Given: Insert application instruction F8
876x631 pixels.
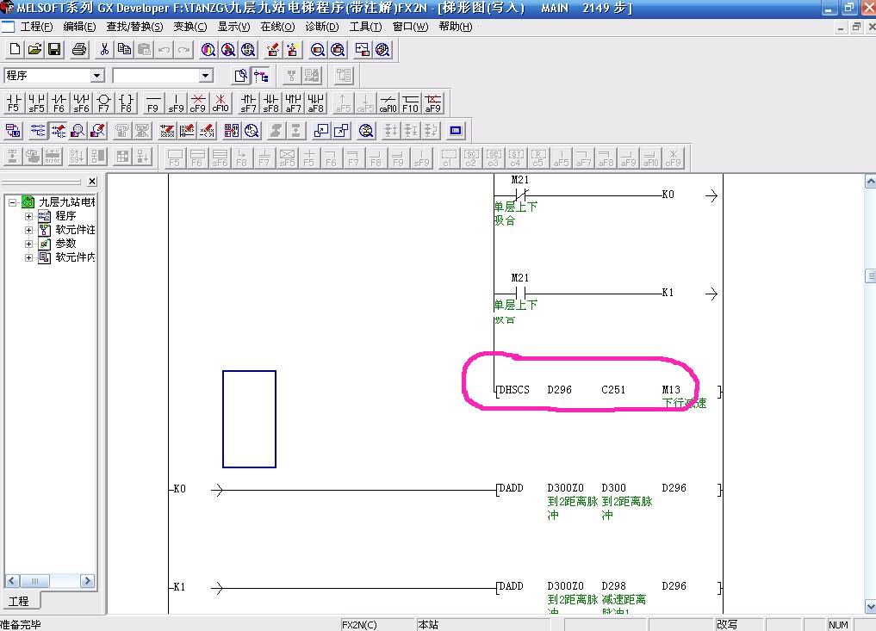Looking at the screenshot, I should click(x=126, y=103).
